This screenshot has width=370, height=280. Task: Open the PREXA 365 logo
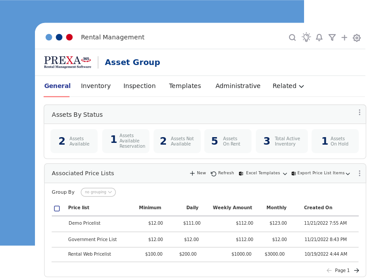(x=68, y=61)
